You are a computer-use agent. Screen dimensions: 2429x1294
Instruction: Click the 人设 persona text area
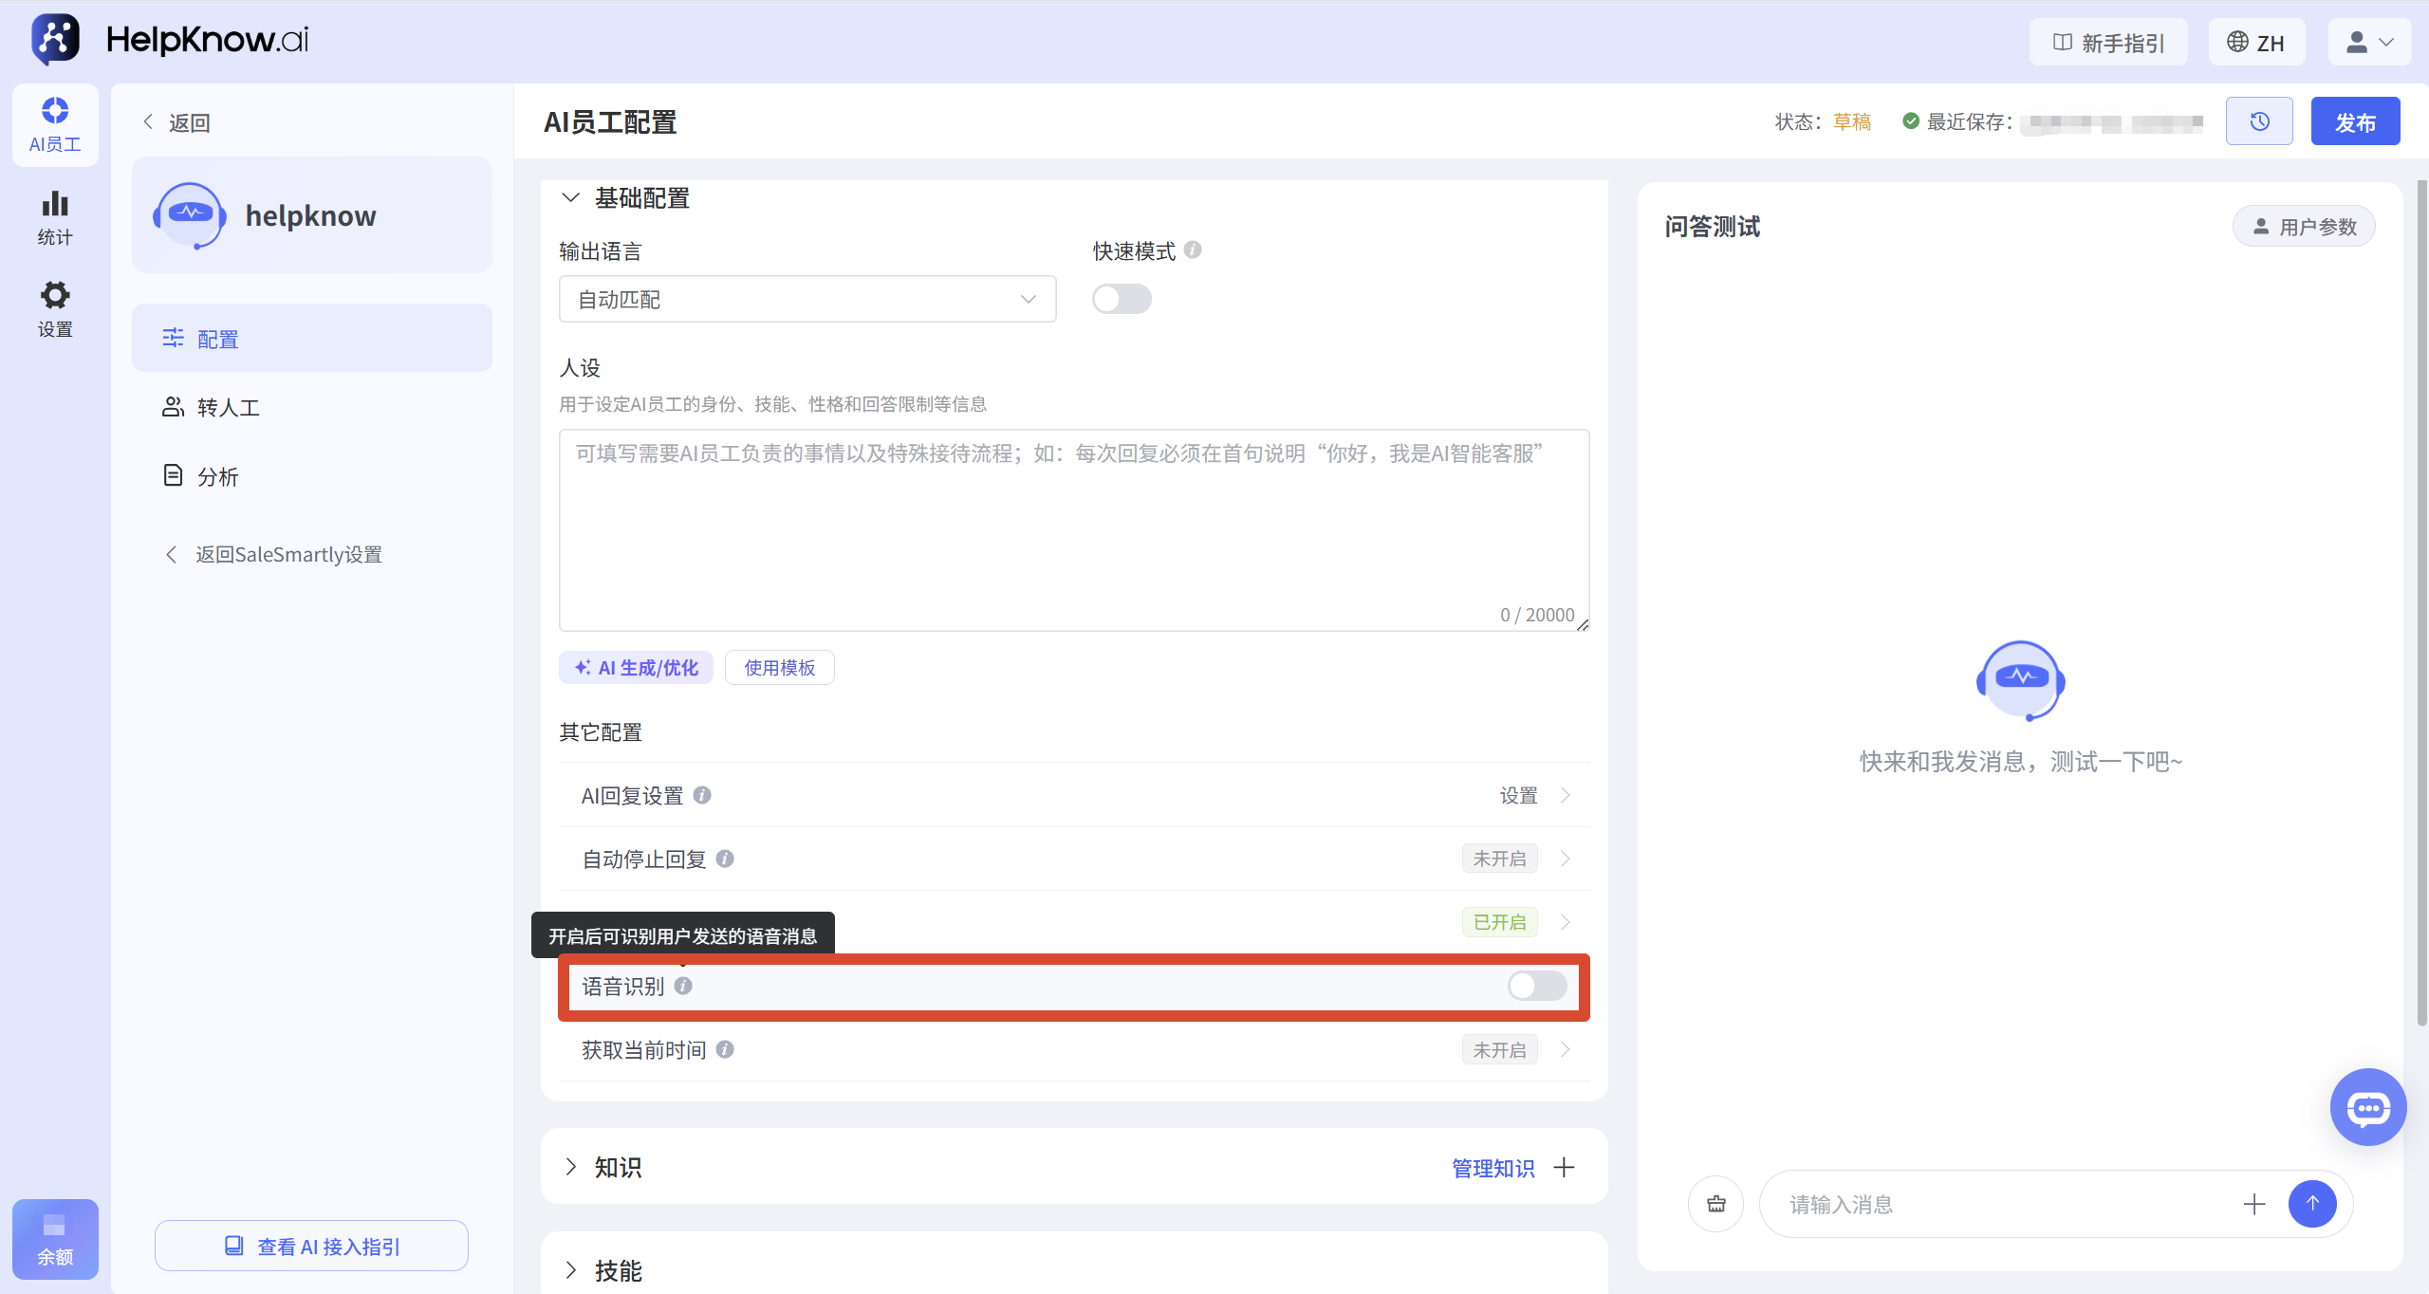coord(1074,529)
